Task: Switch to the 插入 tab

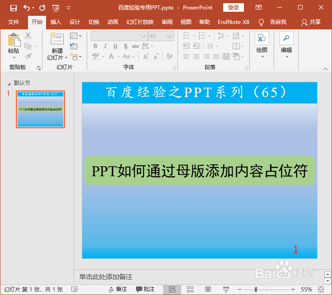Action: (x=56, y=22)
